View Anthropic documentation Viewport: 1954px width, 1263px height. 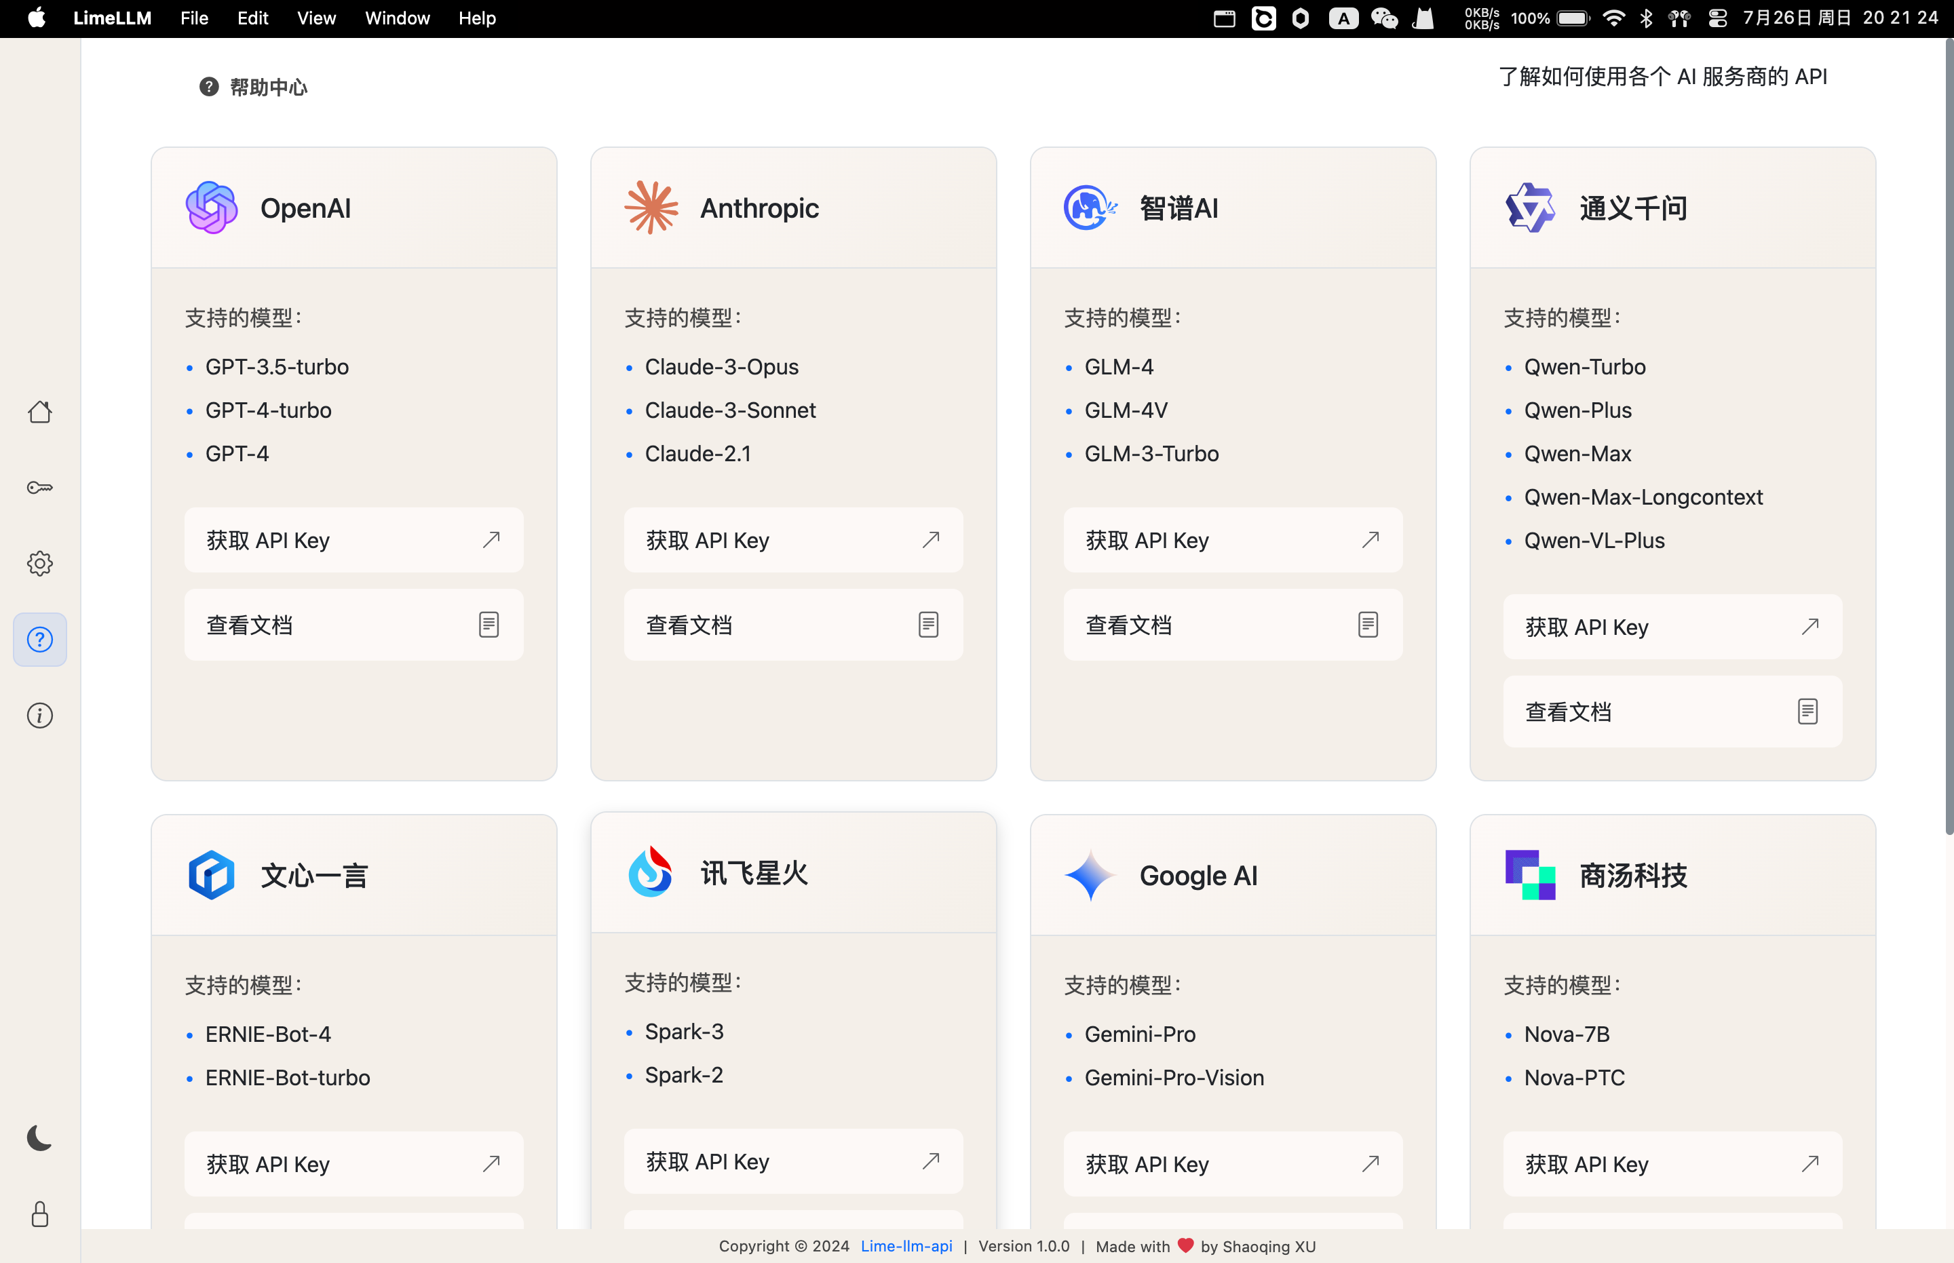[x=793, y=625]
